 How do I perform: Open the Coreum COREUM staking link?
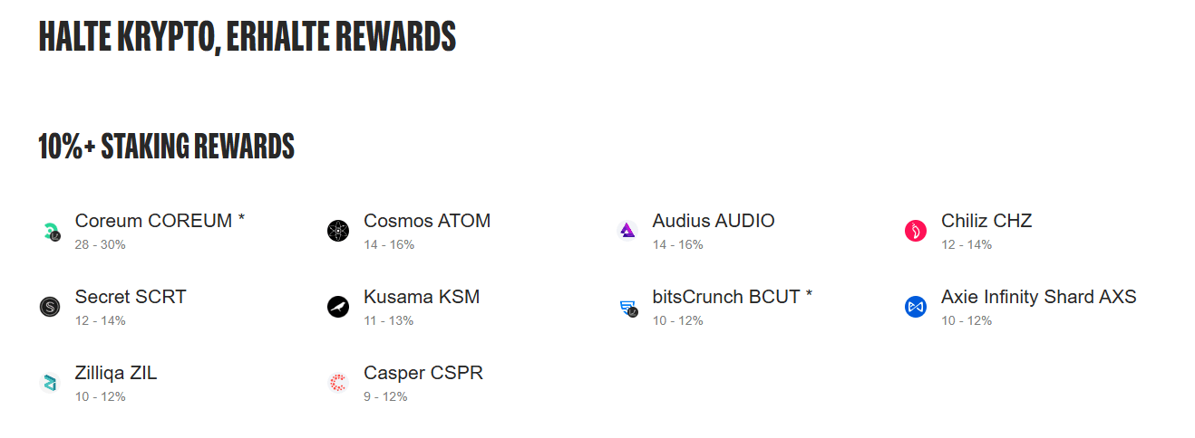coord(160,221)
